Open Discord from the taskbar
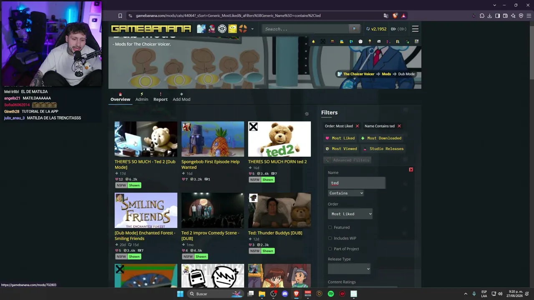Image resolution: width=534 pixels, height=300 pixels. 285,294
